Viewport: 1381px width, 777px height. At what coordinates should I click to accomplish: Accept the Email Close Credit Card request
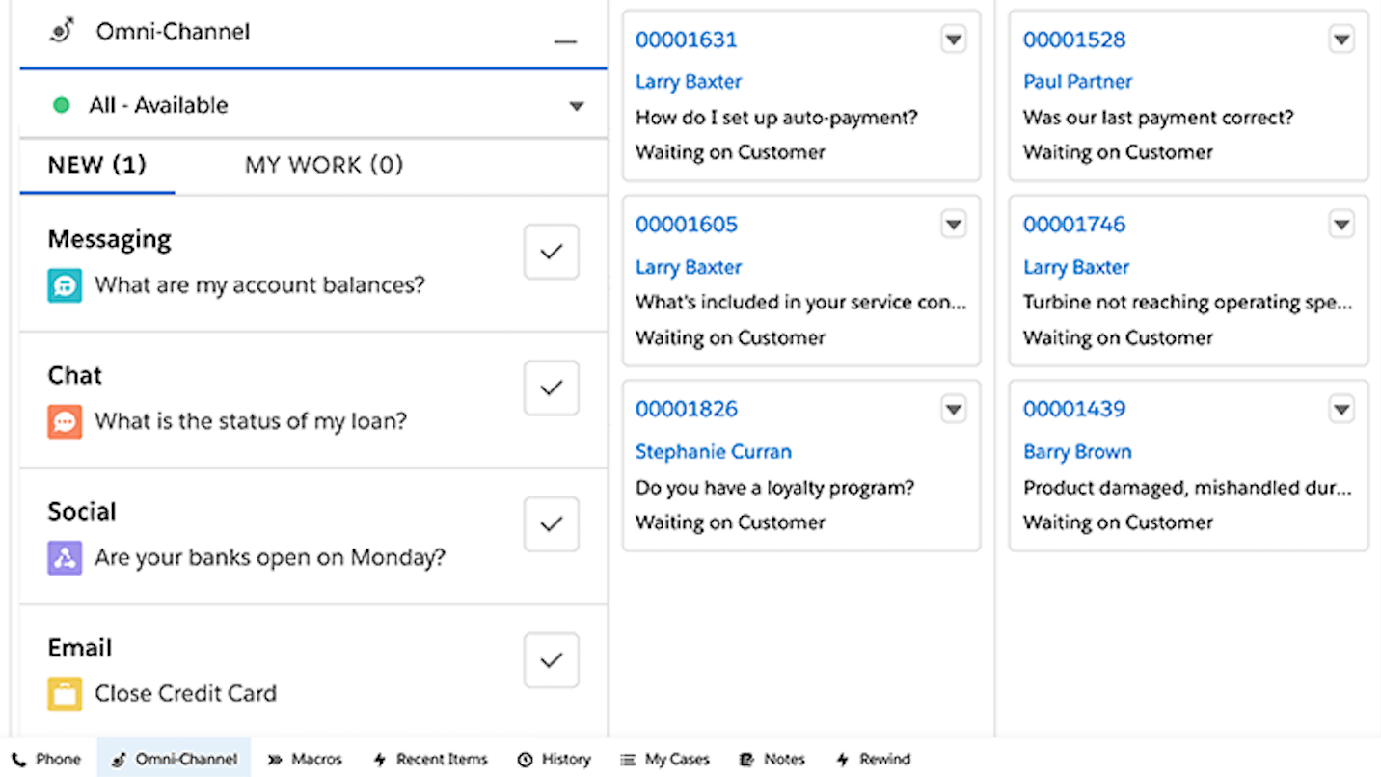(551, 660)
